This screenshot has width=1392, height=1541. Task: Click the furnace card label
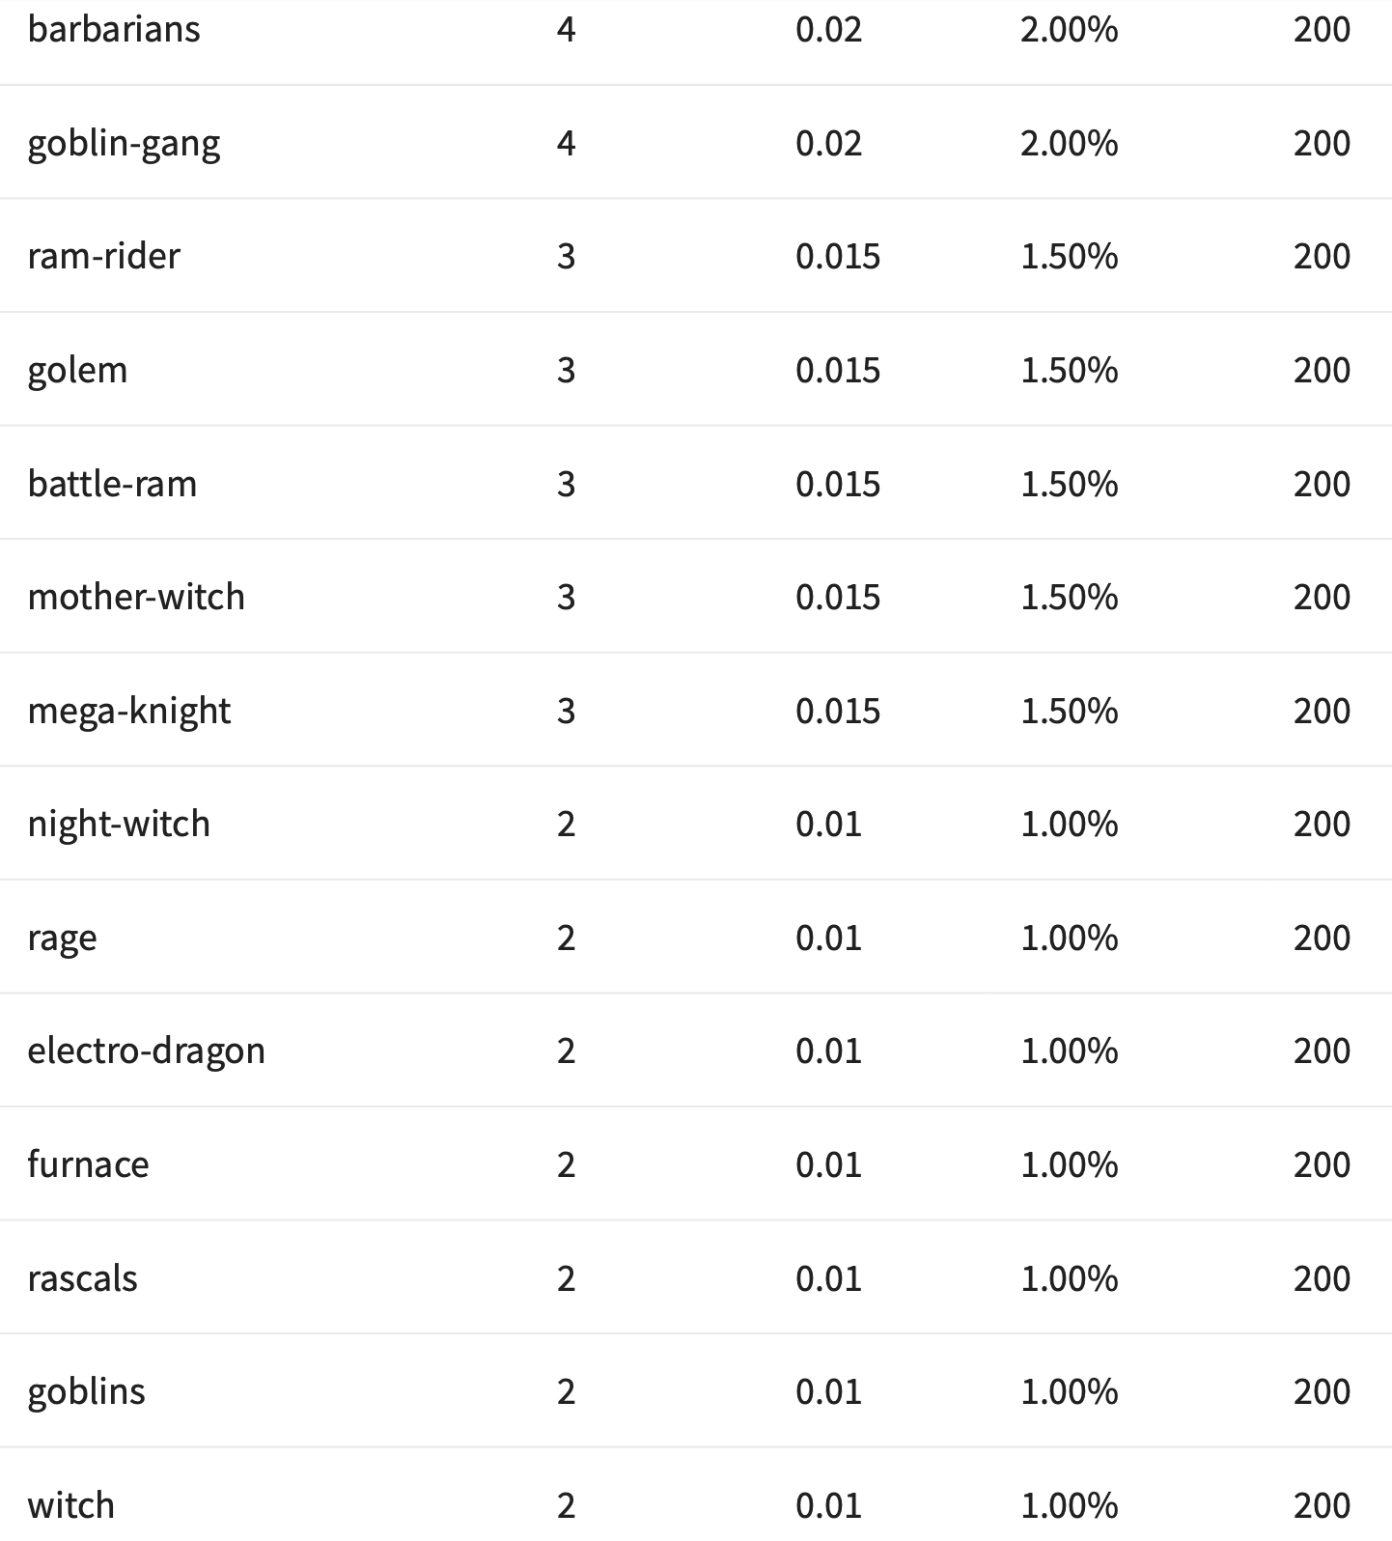(88, 1164)
